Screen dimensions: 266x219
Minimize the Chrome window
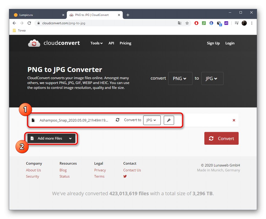click(x=230, y=13)
